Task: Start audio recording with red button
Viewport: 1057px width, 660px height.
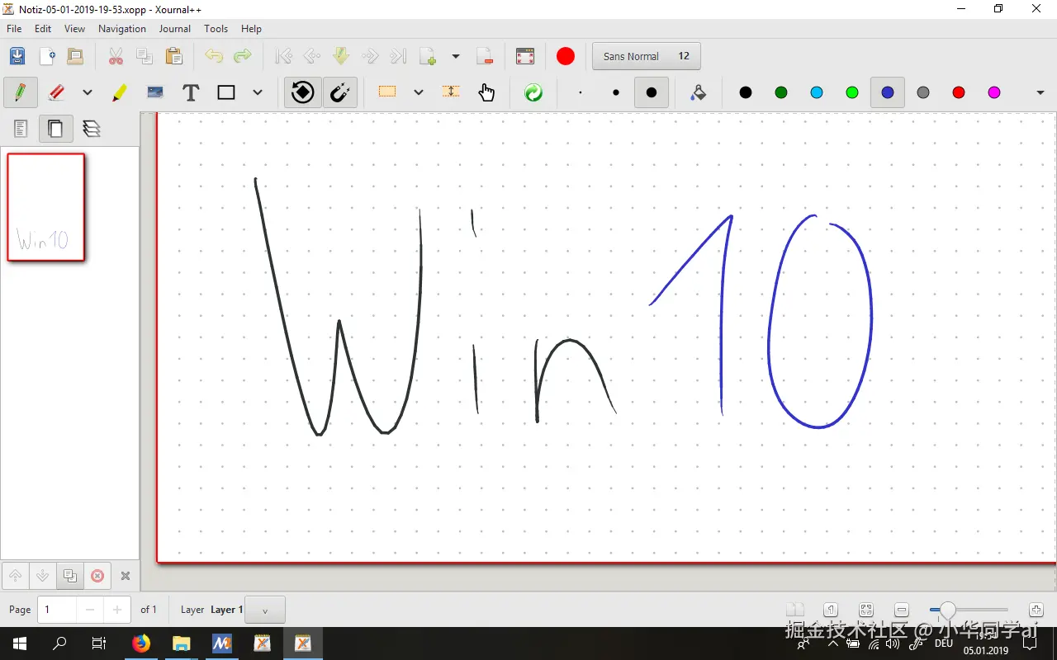Action: 566,56
